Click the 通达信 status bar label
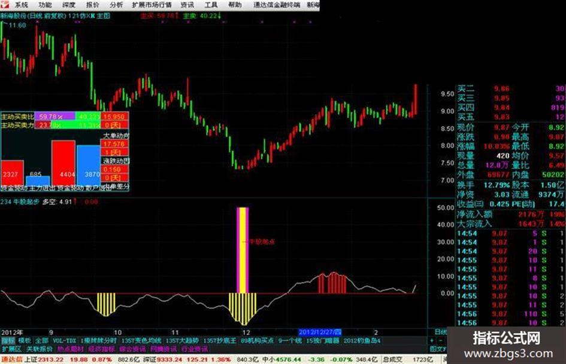Viewport: 566px width, 364px height. [12, 360]
